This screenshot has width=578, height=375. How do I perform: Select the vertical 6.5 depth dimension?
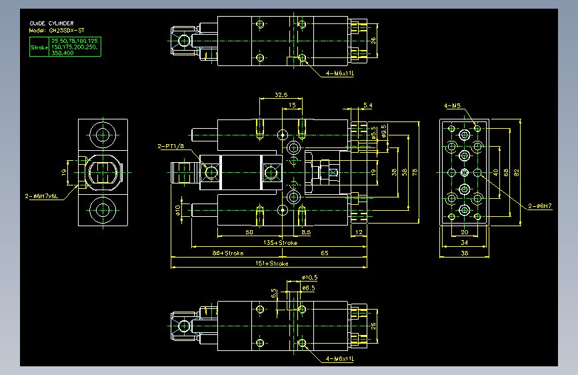point(273,294)
